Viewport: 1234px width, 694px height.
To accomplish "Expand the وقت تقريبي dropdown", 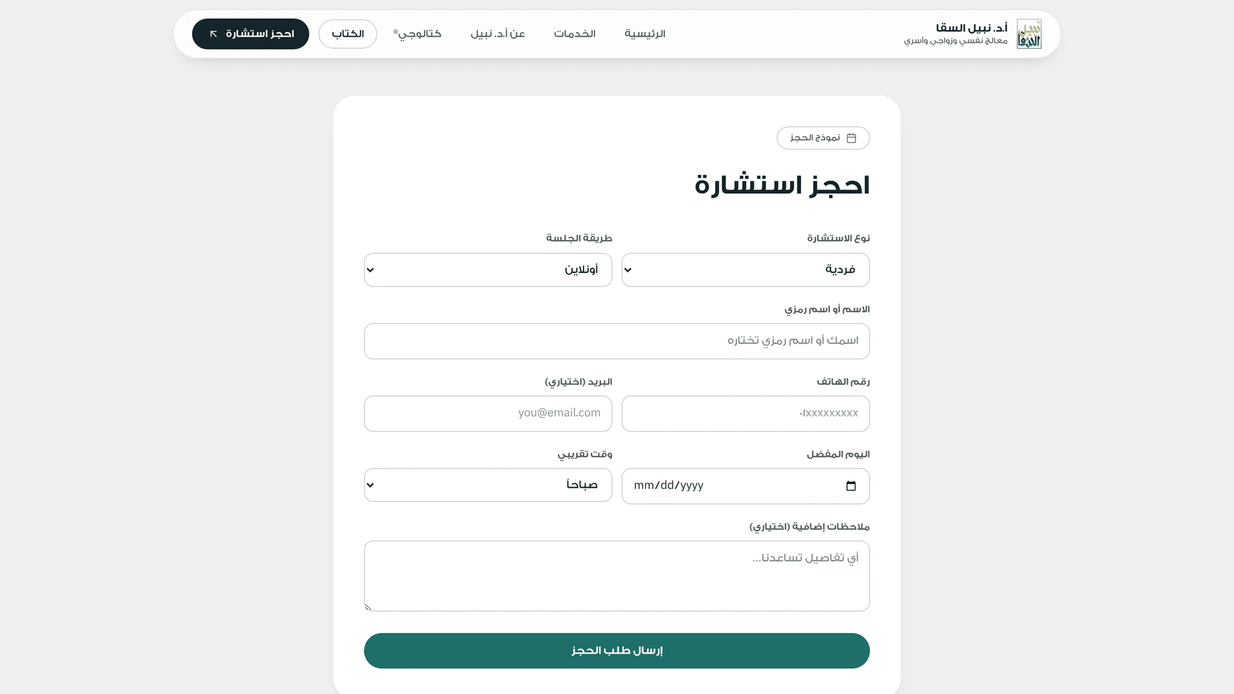I will point(488,485).
